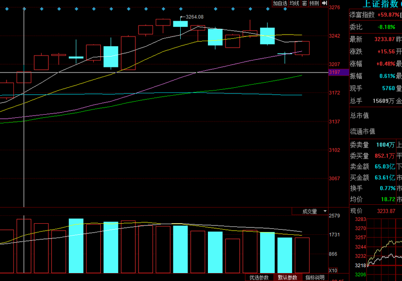Click the 3242 price axis label

(x=335, y=36)
